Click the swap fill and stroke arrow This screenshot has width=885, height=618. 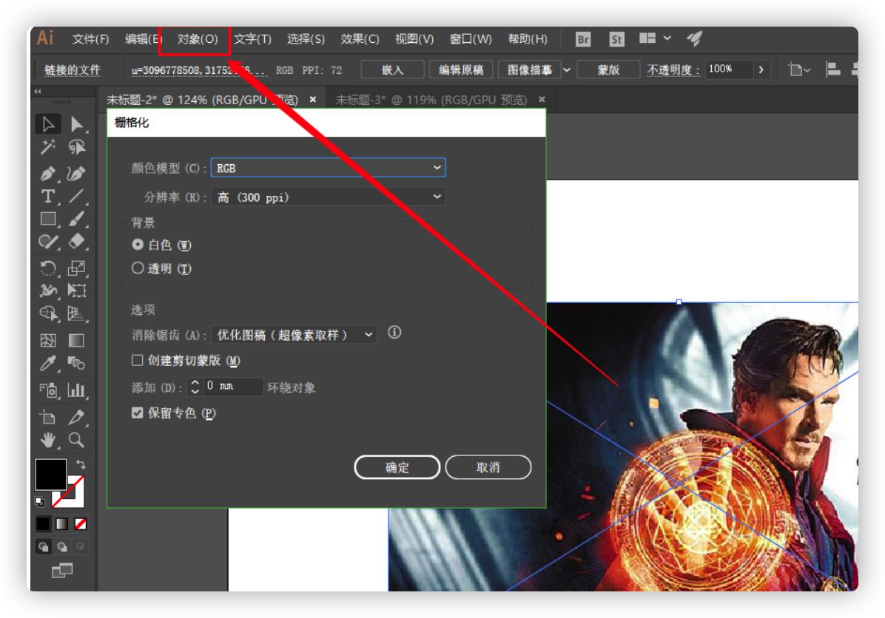coord(81,464)
